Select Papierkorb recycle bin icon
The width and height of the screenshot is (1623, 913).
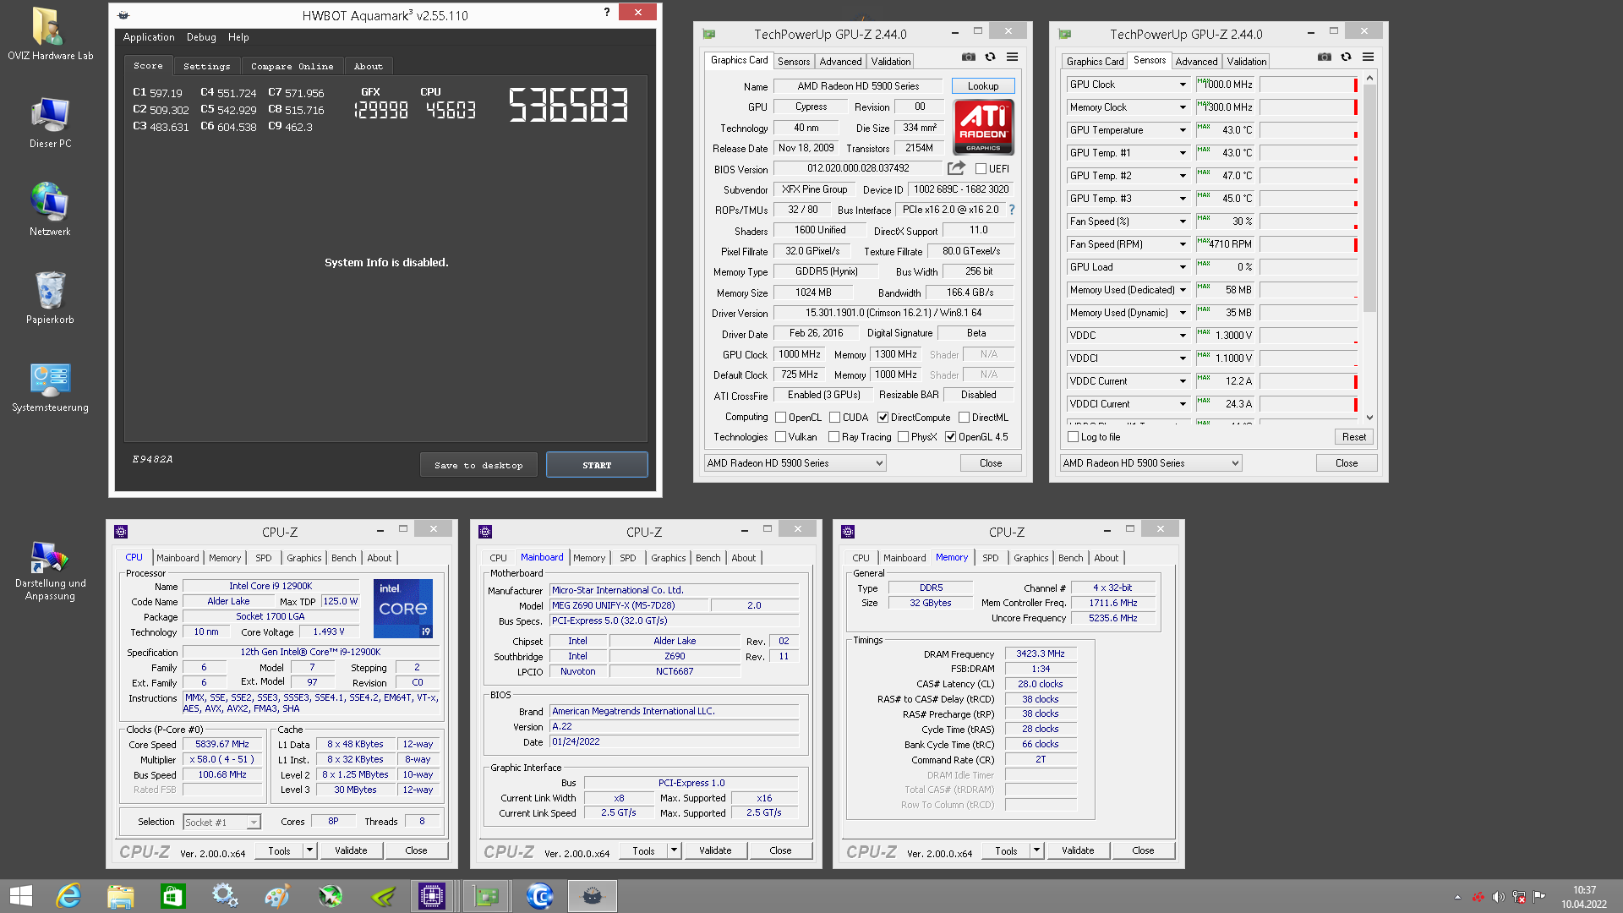point(50,298)
